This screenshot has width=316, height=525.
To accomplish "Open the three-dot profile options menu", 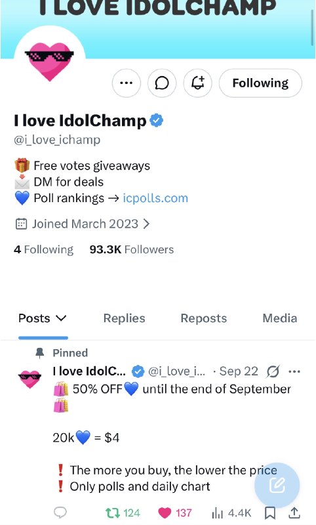I will pyautogui.click(x=126, y=83).
